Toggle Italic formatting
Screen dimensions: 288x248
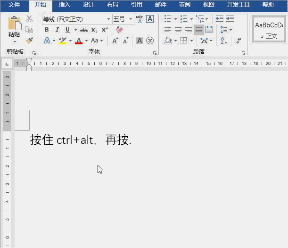57,30
